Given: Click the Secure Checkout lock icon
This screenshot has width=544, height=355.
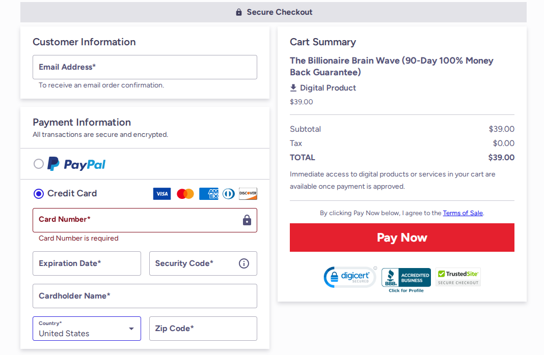Looking at the screenshot, I should click(238, 12).
